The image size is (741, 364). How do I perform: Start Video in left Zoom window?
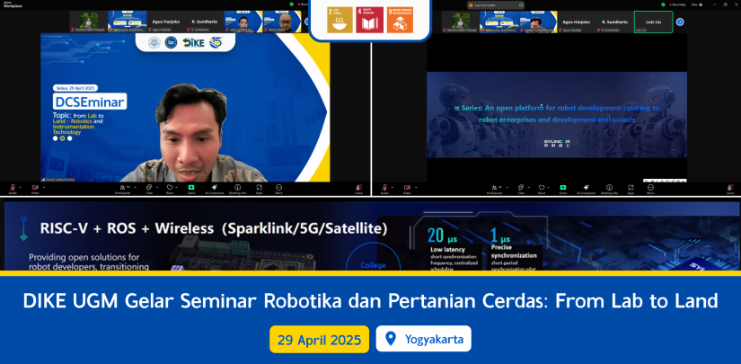coord(35,189)
